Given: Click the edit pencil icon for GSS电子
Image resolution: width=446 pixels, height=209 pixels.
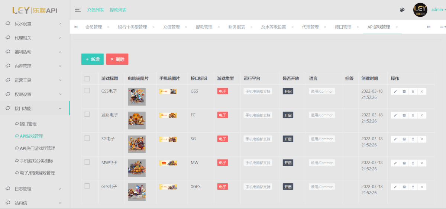Looking at the screenshot, I should pos(395,91).
